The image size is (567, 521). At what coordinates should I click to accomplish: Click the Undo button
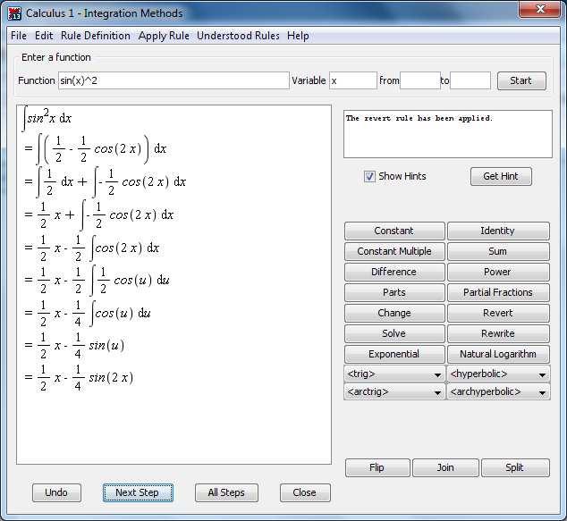(56, 492)
